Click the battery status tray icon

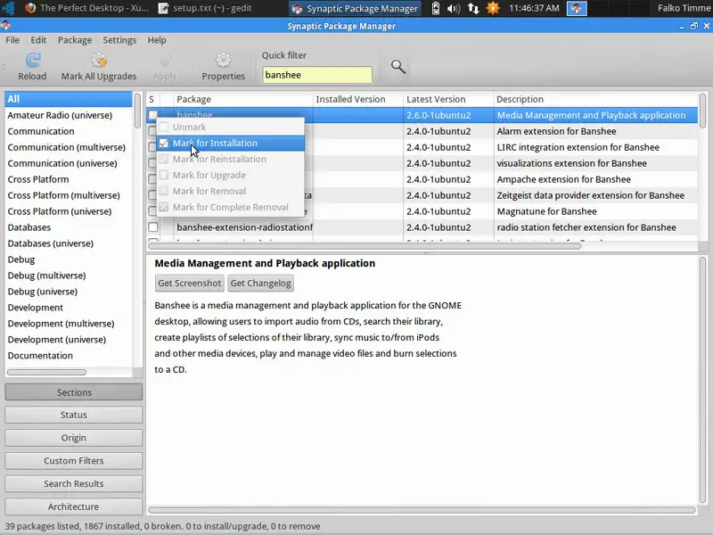point(435,8)
